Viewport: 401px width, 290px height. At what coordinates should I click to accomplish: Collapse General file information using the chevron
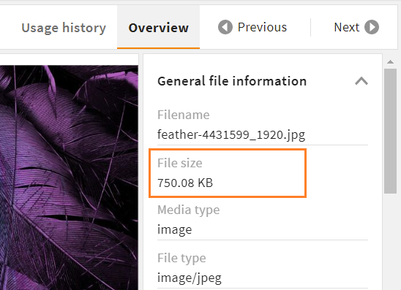(x=361, y=81)
